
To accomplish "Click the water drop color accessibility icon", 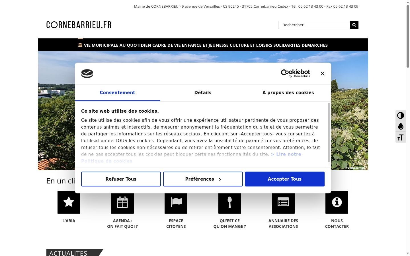I will point(401,126).
